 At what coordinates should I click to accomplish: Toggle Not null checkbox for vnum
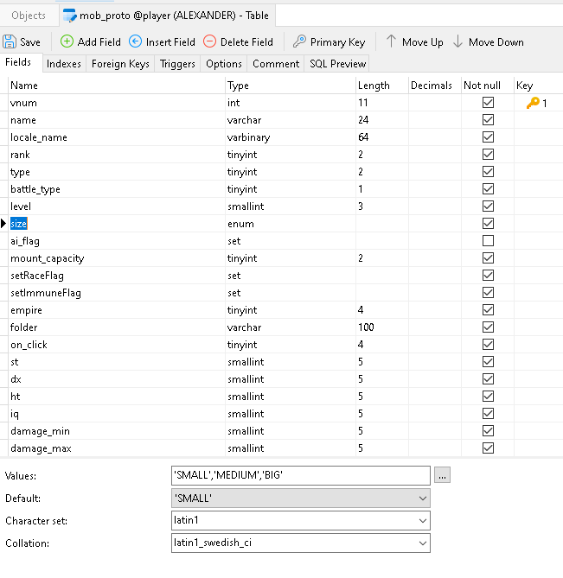pyautogui.click(x=488, y=103)
